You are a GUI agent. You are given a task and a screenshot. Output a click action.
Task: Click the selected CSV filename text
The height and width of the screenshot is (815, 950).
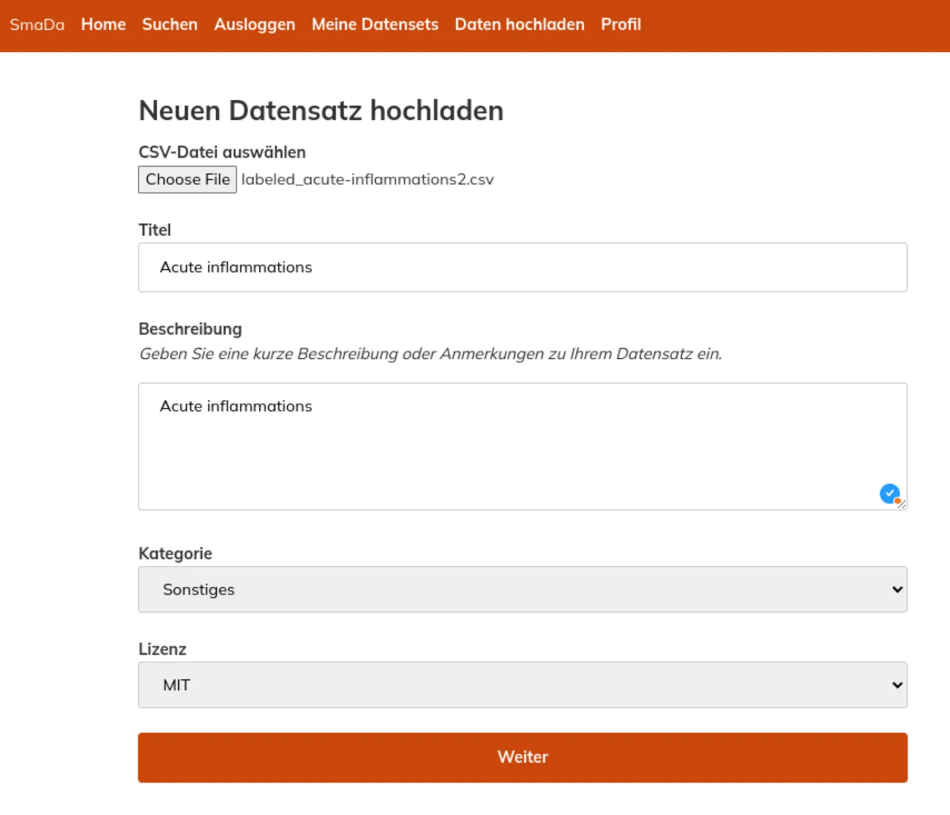coord(367,179)
